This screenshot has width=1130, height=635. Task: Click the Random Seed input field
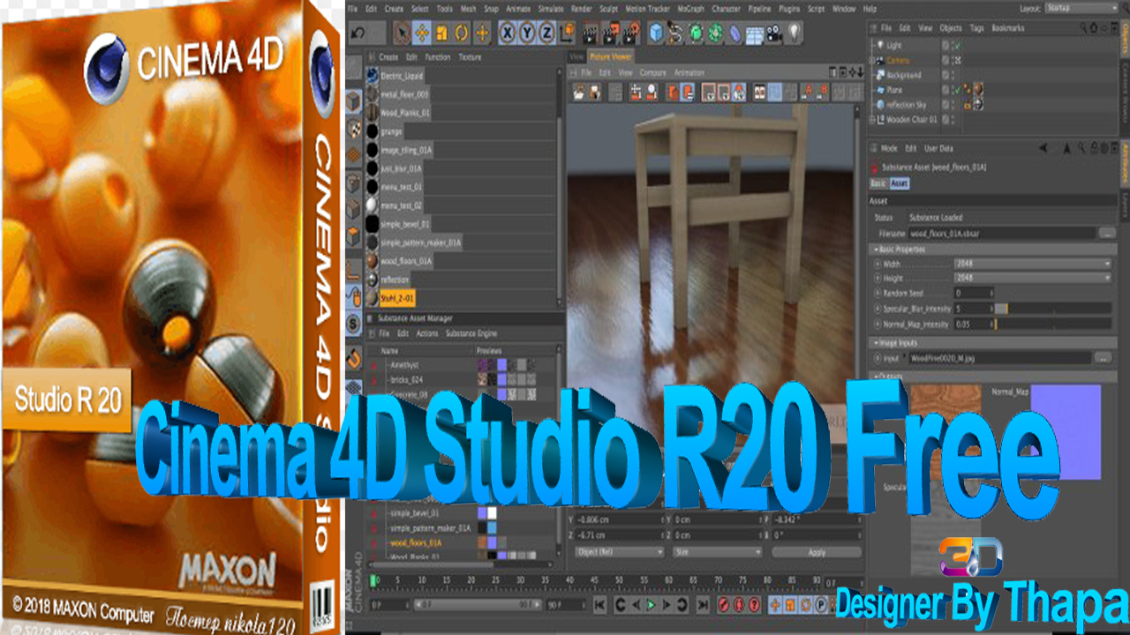pos(974,293)
